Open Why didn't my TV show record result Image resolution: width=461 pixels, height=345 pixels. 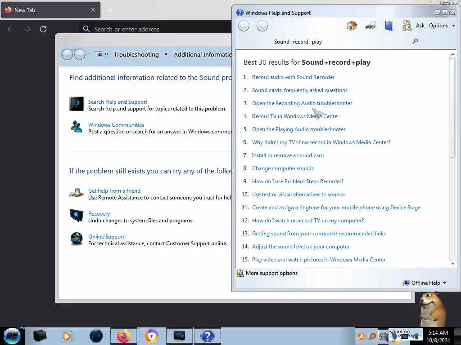tap(321, 142)
